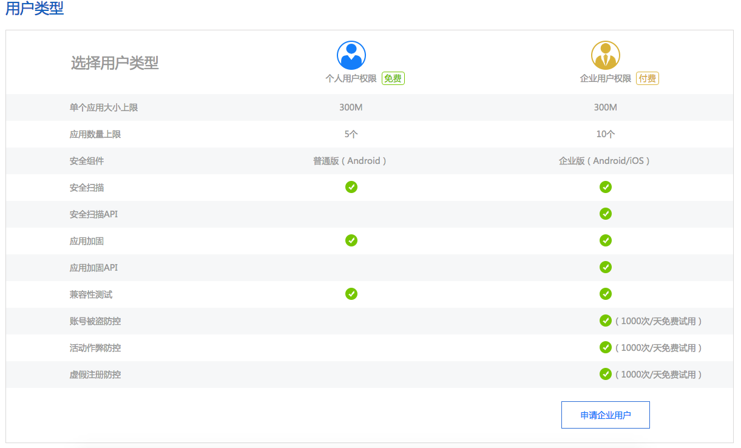Click the blue personal user avatar icon
The width and height of the screenshot is (741, 448).
click(351, 55)
